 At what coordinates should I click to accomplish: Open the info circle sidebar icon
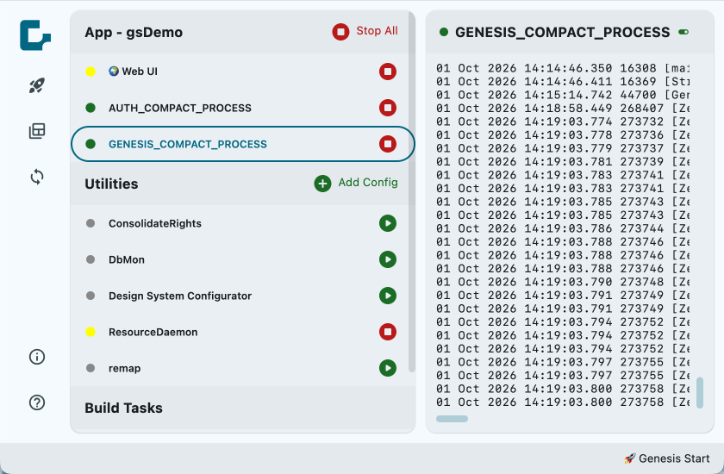37,357
